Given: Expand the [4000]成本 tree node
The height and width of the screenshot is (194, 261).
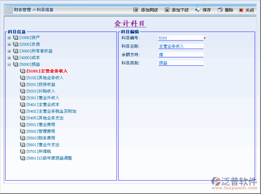Looking at the screenshot, I should click(x=9, y=58).
